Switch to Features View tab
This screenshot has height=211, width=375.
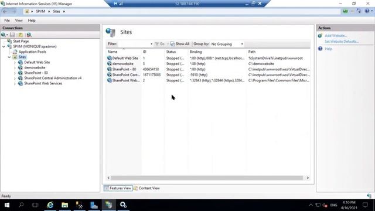click(118, 188)
